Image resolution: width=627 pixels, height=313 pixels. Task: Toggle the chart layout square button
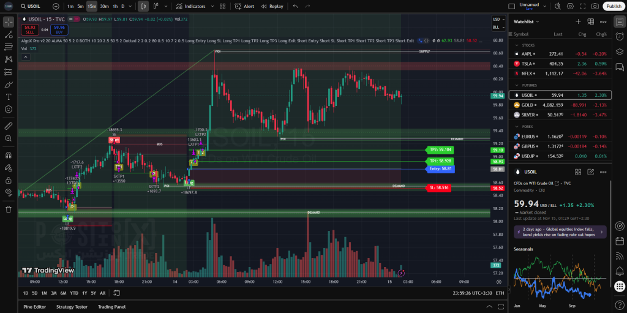pyautogui.click(x=511, y=6)
